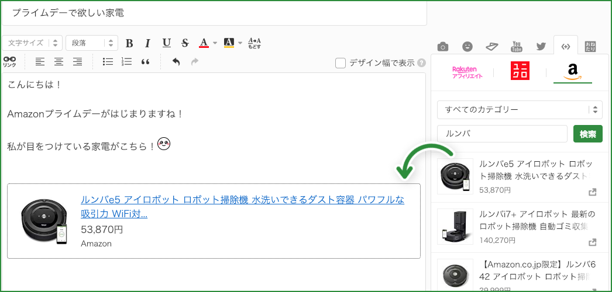Undo the last edit
Viewport: 612px width, 292px height.
coord(176,61)
